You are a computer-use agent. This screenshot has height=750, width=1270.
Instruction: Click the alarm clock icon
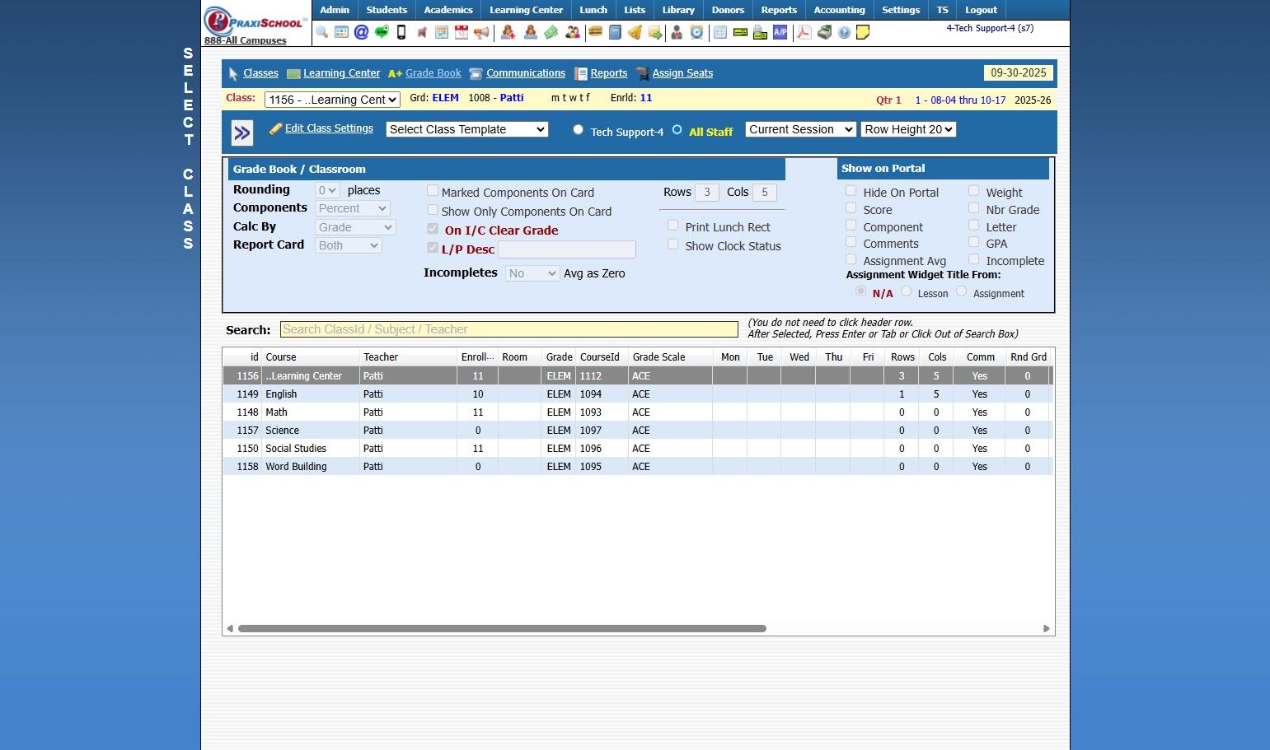[696, 32]
